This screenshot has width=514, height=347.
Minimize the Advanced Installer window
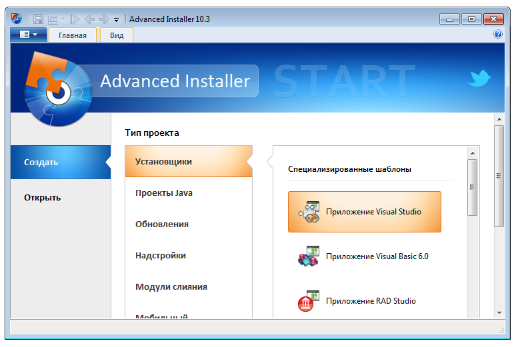[449, 19]
